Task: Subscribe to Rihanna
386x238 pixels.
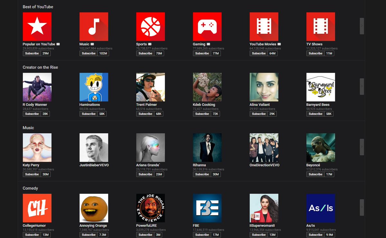Action: [x=202, y=174]
